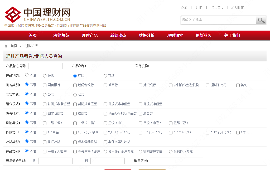Image resolution: width=270 pixels, height=170 pixels.
Task: Open the 新闻动态 nav menu
Action: pyautogui.click(x=118, y=35)
